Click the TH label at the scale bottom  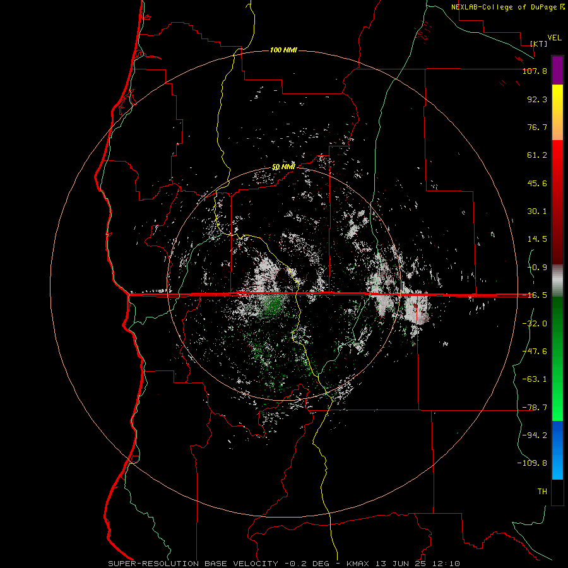coord(542,492)
